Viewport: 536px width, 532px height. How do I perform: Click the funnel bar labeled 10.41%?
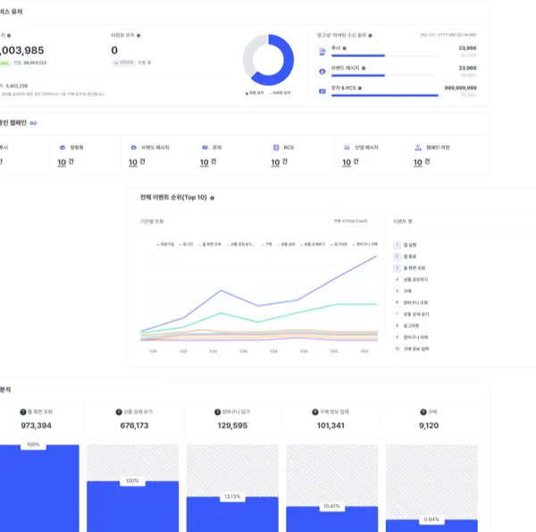point(332,519)
